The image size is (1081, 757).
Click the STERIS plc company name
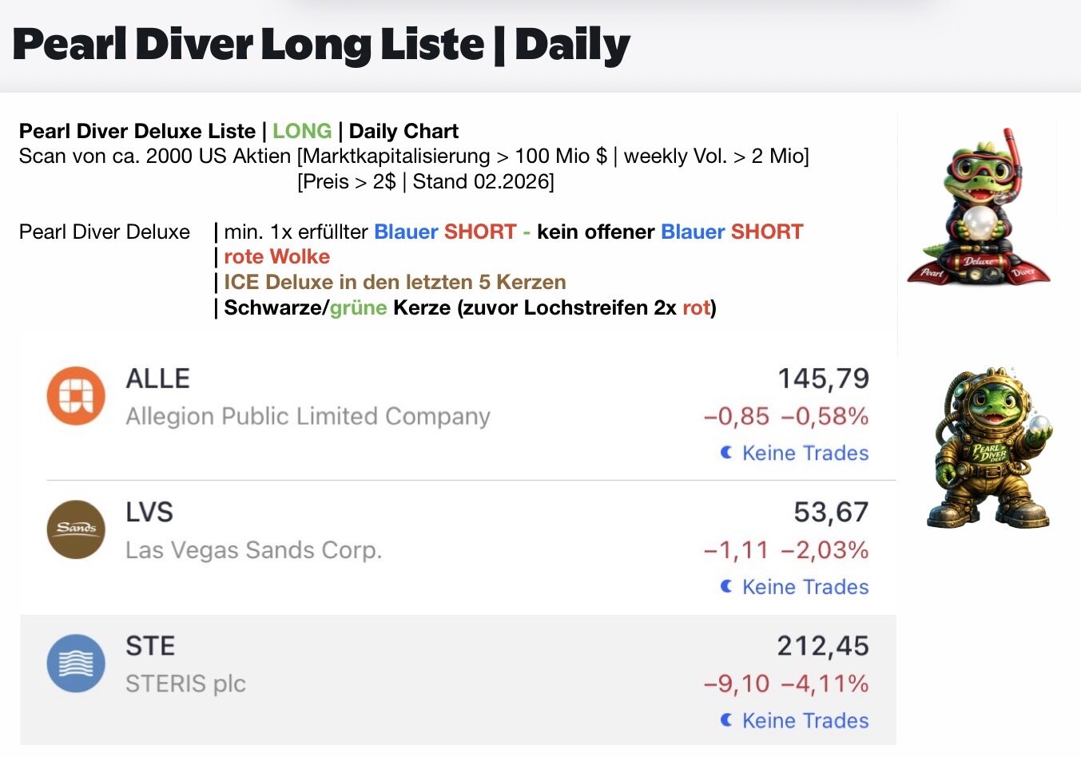[185, 684]
